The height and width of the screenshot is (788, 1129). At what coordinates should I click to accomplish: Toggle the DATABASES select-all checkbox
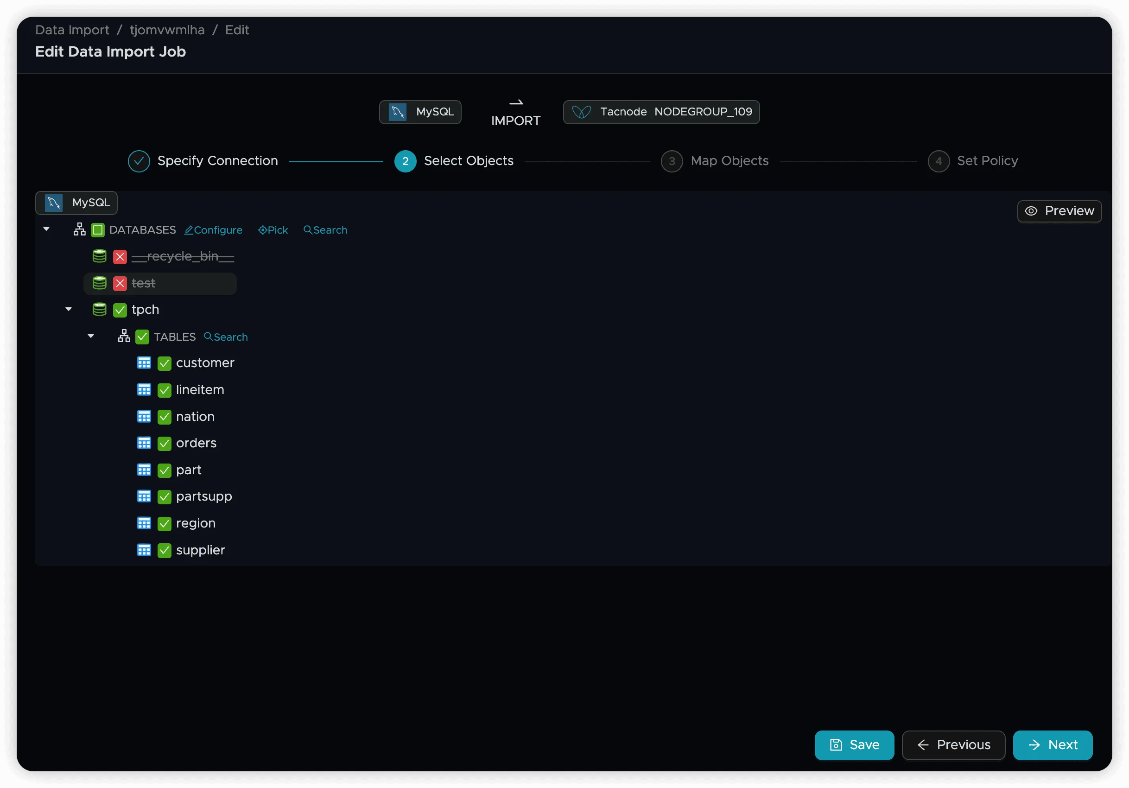98,230
